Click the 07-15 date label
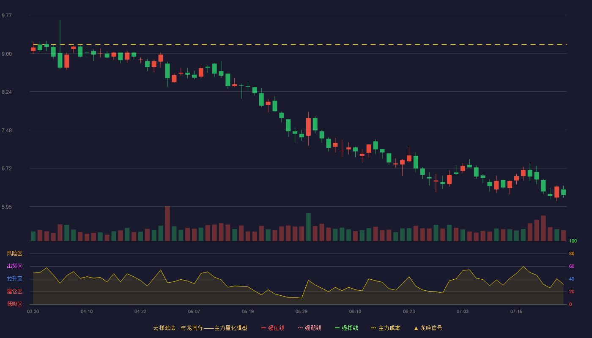Viewport: 592px width, 338px height. 516,311
